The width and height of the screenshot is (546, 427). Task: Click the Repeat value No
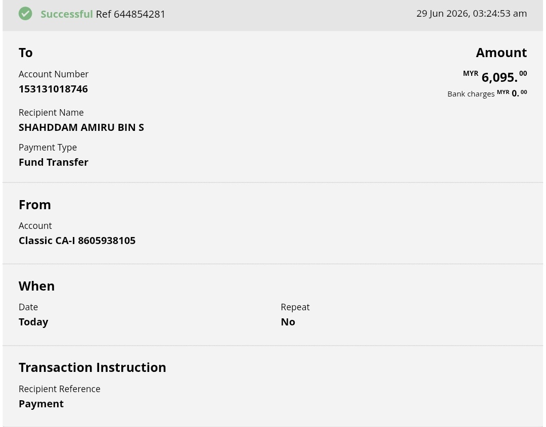click(x=288, y=322)
